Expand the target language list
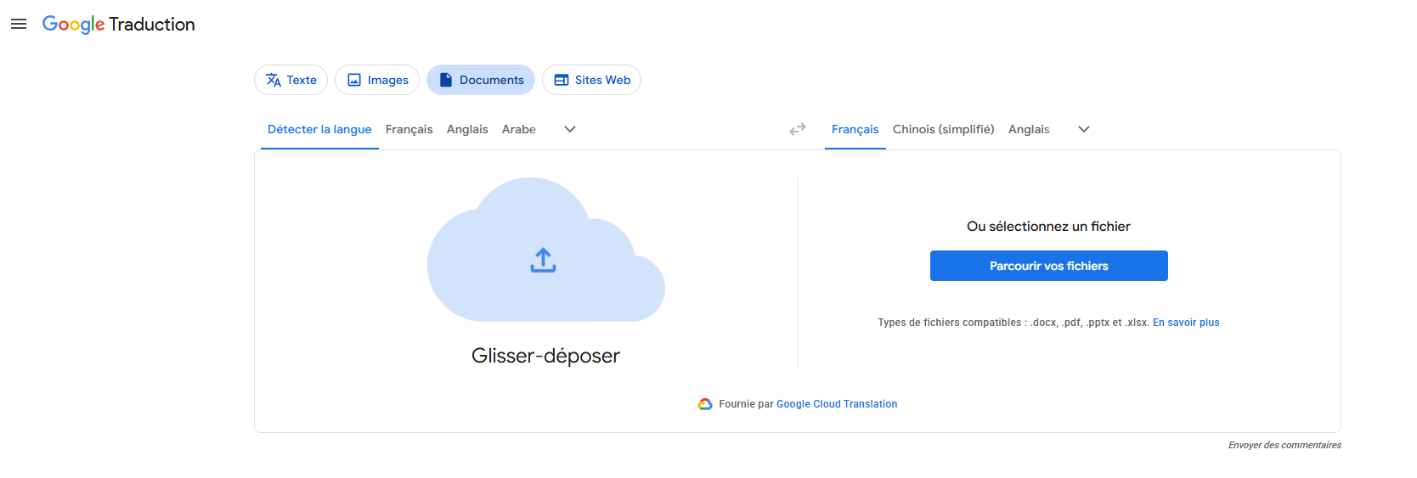The height and width of the screenshot is (478, 1417). pyautogui.click(x=1084, y=129)
